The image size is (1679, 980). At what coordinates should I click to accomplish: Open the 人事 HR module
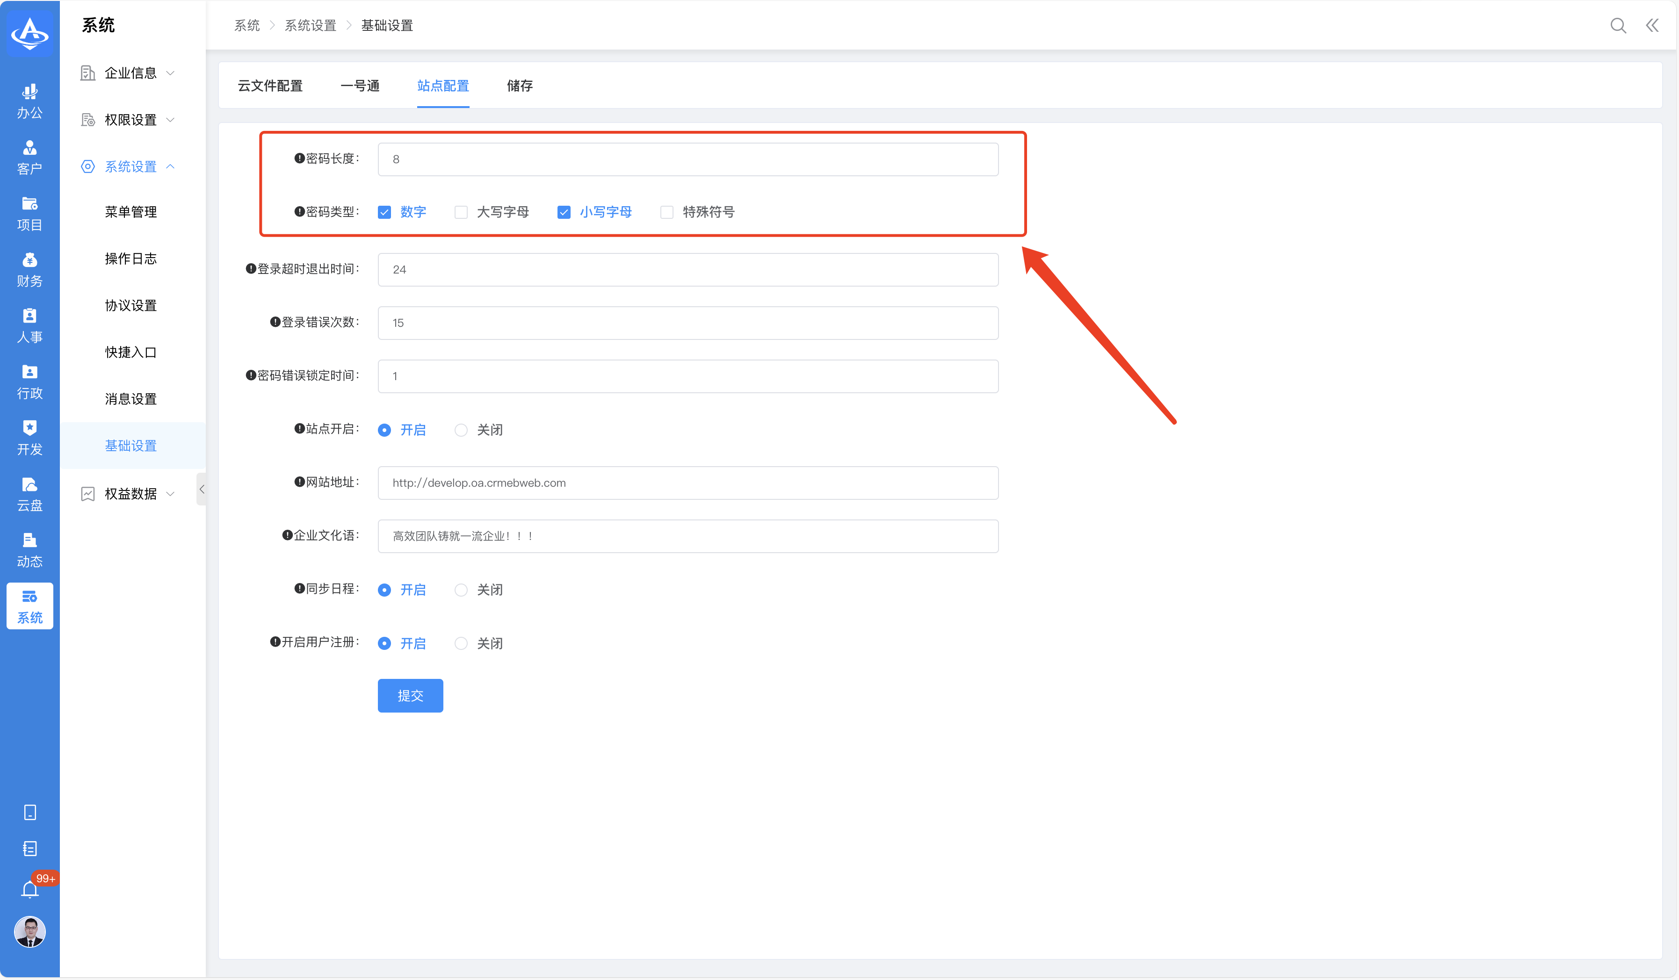pos(29,326)
